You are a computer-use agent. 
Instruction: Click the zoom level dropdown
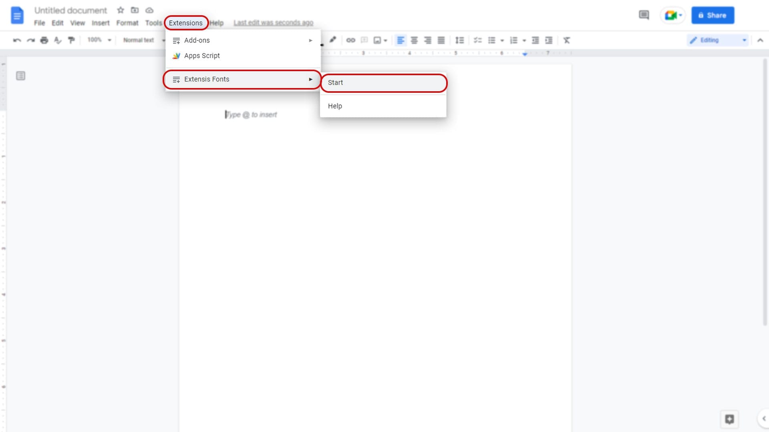[99, 40]
